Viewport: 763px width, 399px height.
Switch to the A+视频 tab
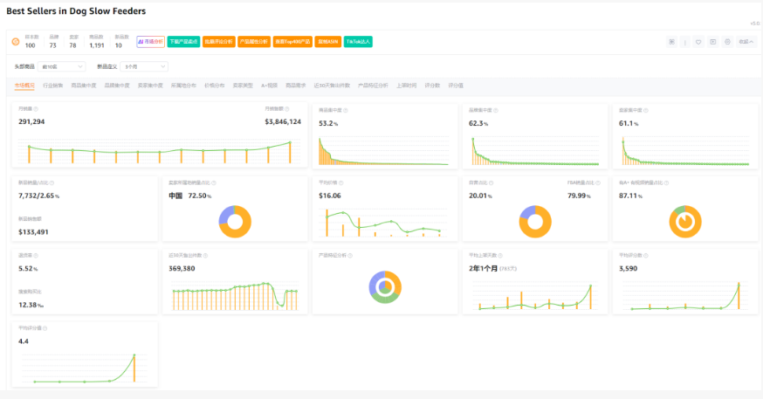tap(269, 86)
